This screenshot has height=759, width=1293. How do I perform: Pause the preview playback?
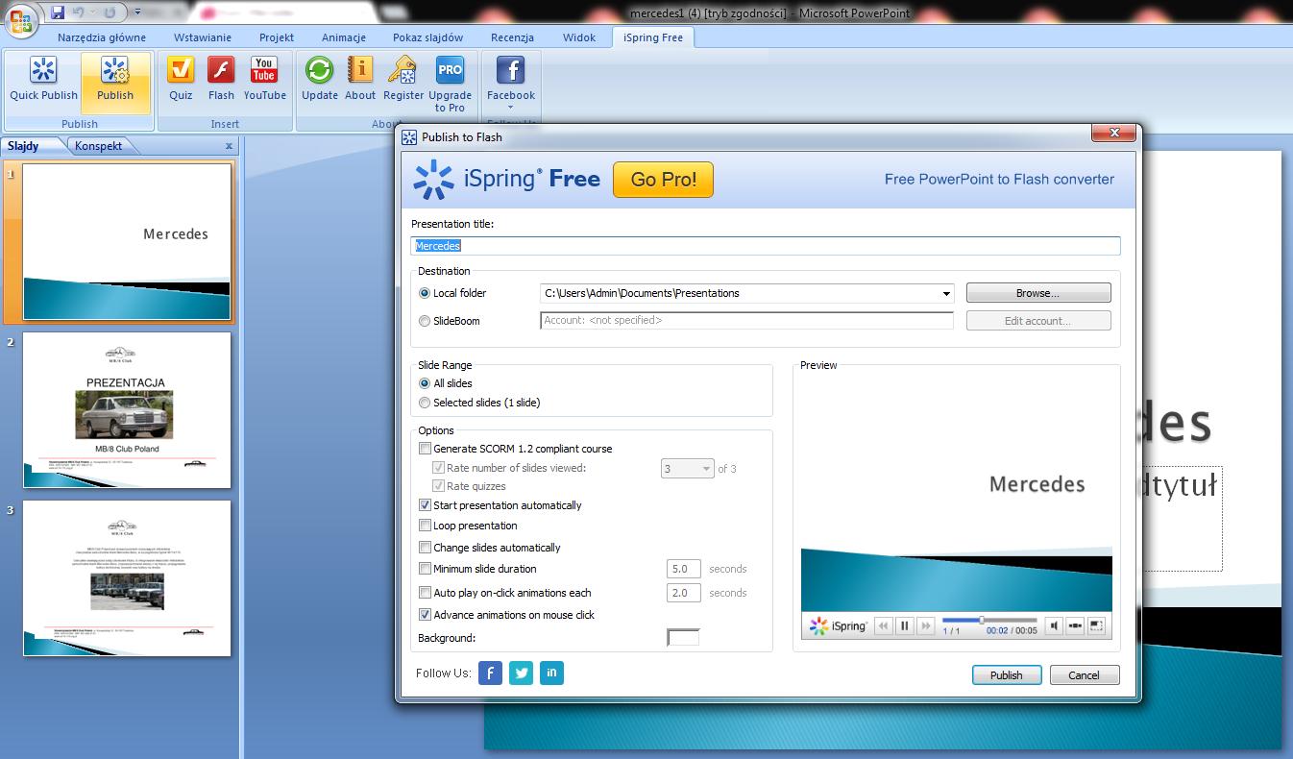[x=904, y=626]
